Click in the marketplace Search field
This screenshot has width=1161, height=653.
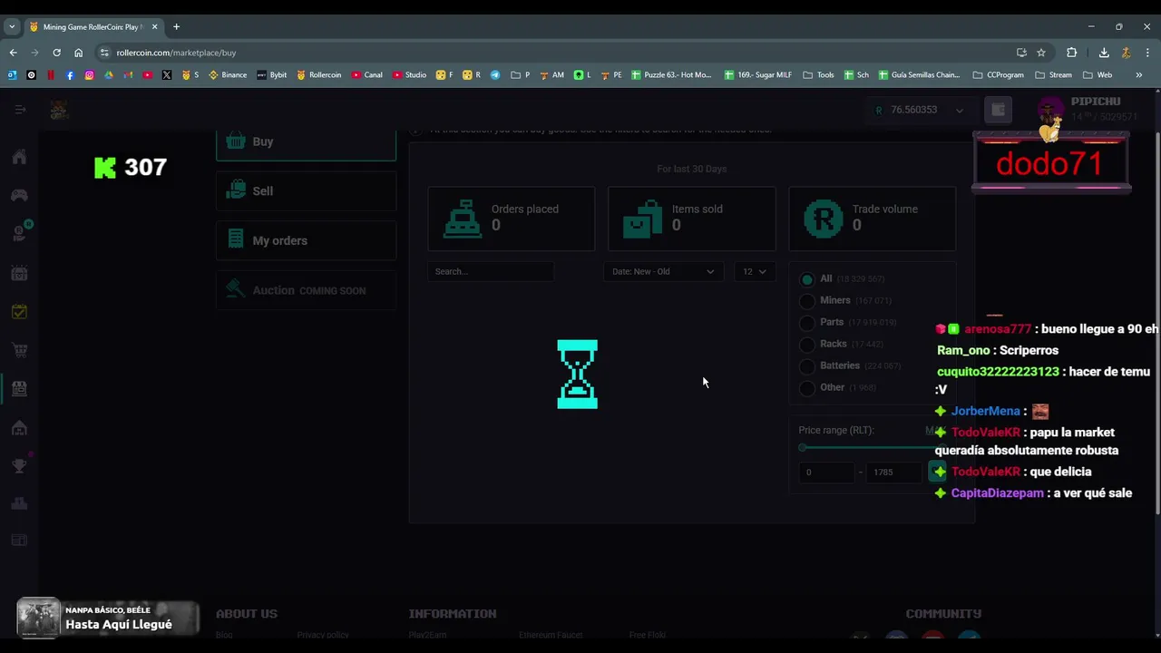tap(490, 271)
